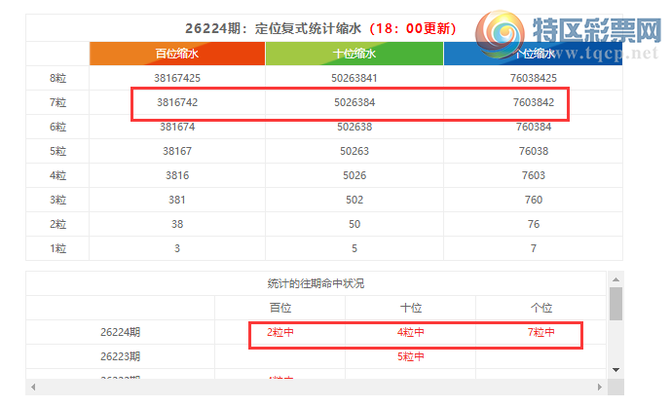Click the cell with value 38167425
Screen dimensions: 671x407
pyautogui.click(x=177, y=78)
